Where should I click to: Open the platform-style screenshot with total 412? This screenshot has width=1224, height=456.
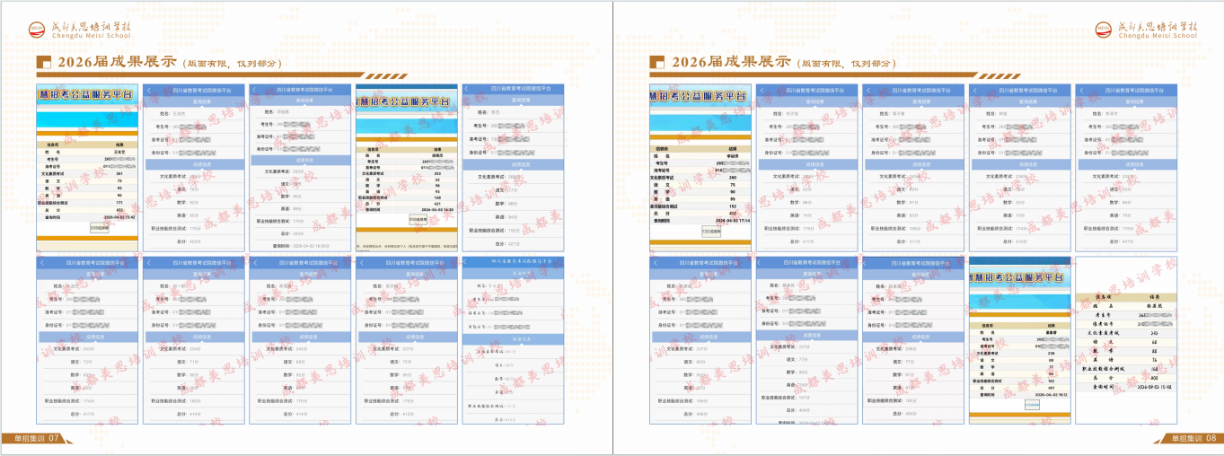700,167
